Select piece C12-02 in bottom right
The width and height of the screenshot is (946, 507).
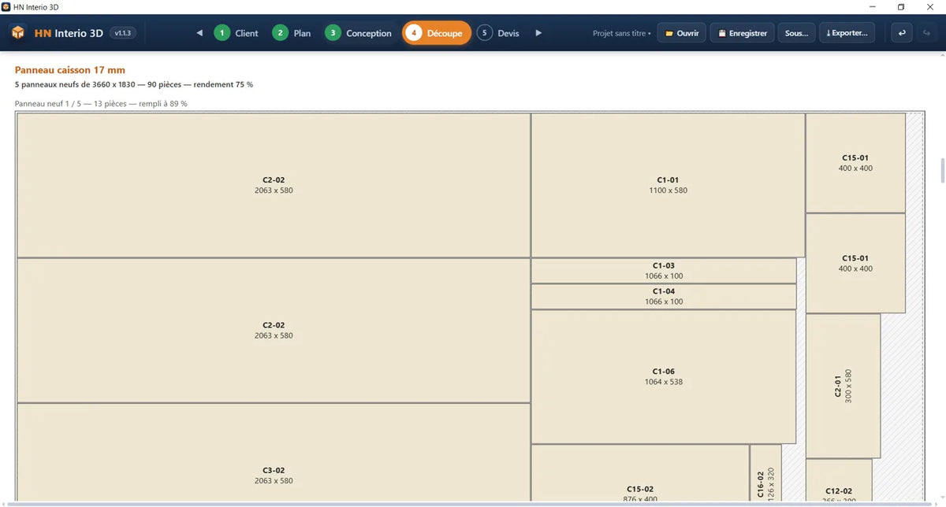point(839,480)
